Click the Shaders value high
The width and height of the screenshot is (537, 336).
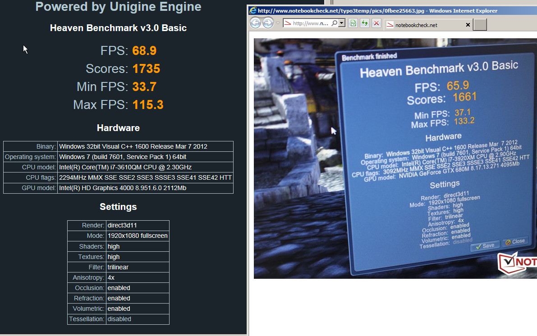(138, 246)
